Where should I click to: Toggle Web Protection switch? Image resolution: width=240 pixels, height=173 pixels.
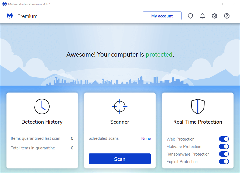(x=224, y=139)
